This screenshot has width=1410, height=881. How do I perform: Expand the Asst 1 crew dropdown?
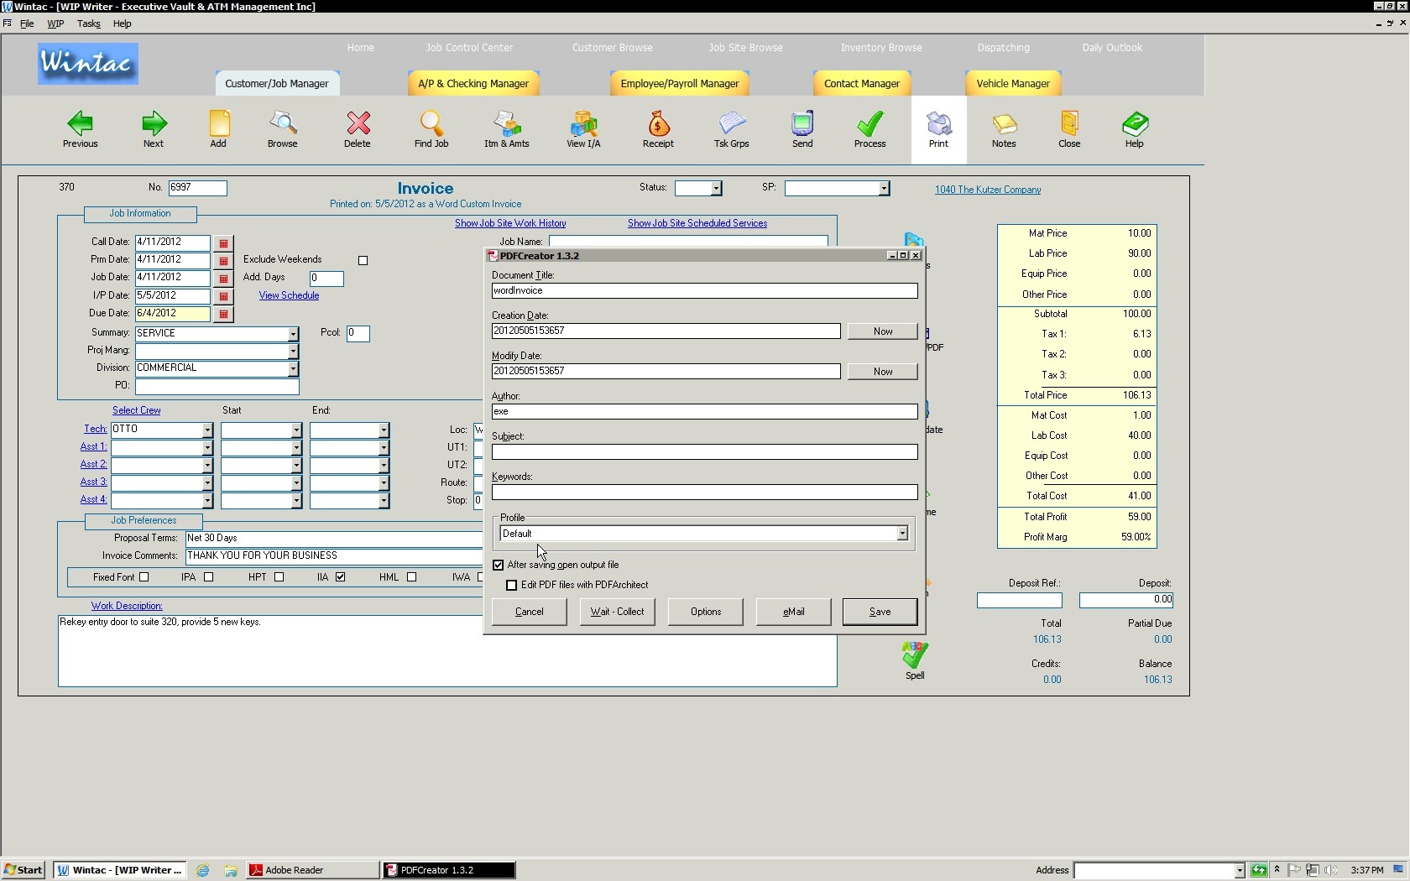pos(207,447)
